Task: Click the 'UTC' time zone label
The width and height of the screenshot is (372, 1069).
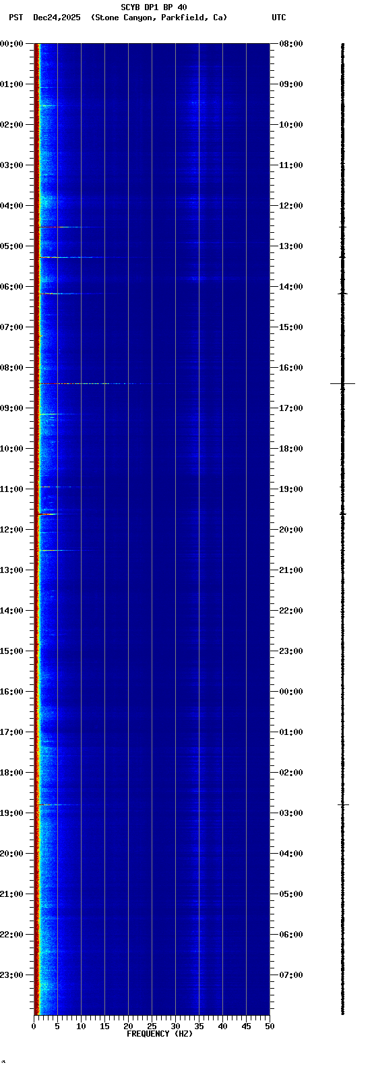Action: click(279, 18)
